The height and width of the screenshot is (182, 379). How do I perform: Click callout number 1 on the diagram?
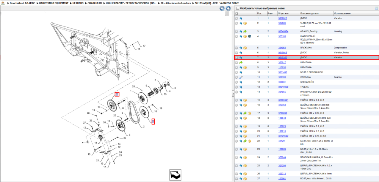click(131, 91)
